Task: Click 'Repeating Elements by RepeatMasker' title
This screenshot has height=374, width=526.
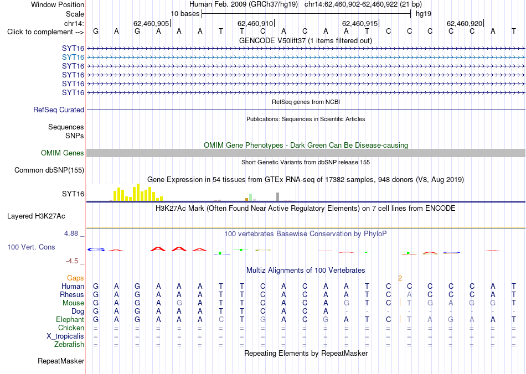Action: [306, 353]
